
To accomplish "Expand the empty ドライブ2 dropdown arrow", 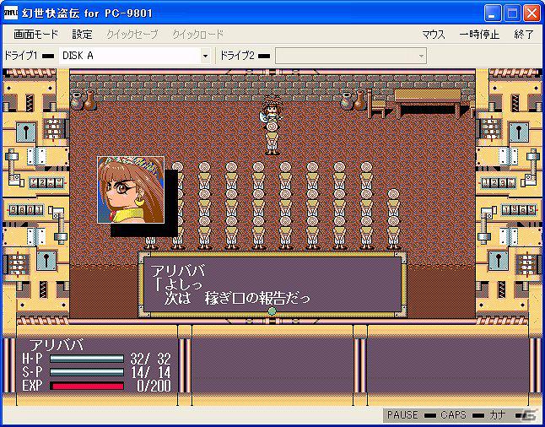I will coord(421,56).
